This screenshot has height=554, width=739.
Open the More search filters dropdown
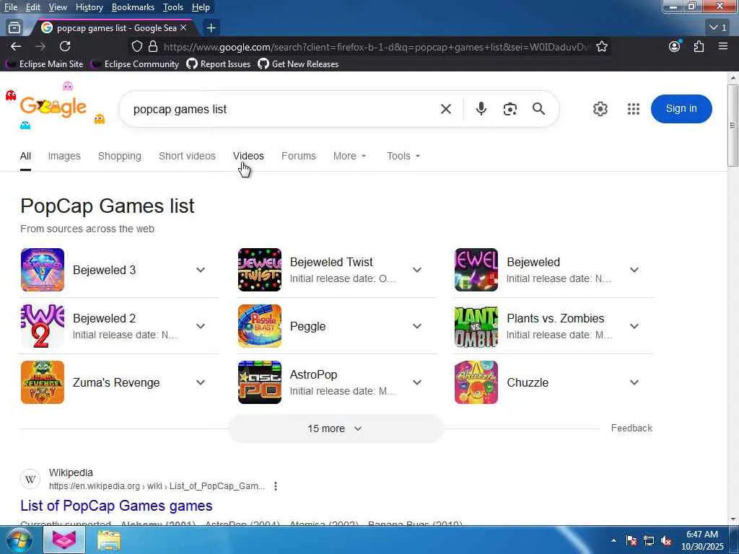[349, 156]
